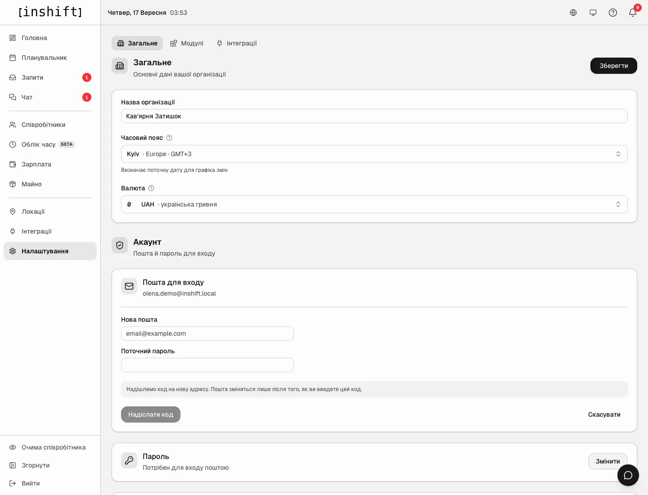Click time zone help question icon

coord(169,138)
